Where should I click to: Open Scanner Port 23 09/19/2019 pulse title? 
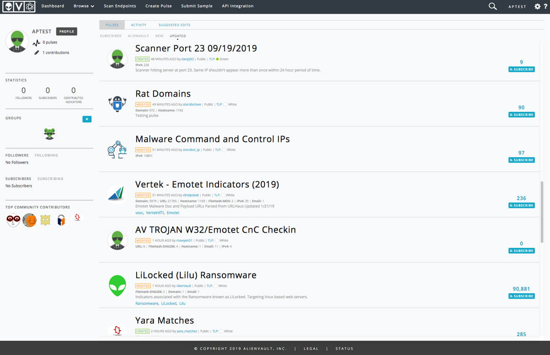click(x=196, y=49)
